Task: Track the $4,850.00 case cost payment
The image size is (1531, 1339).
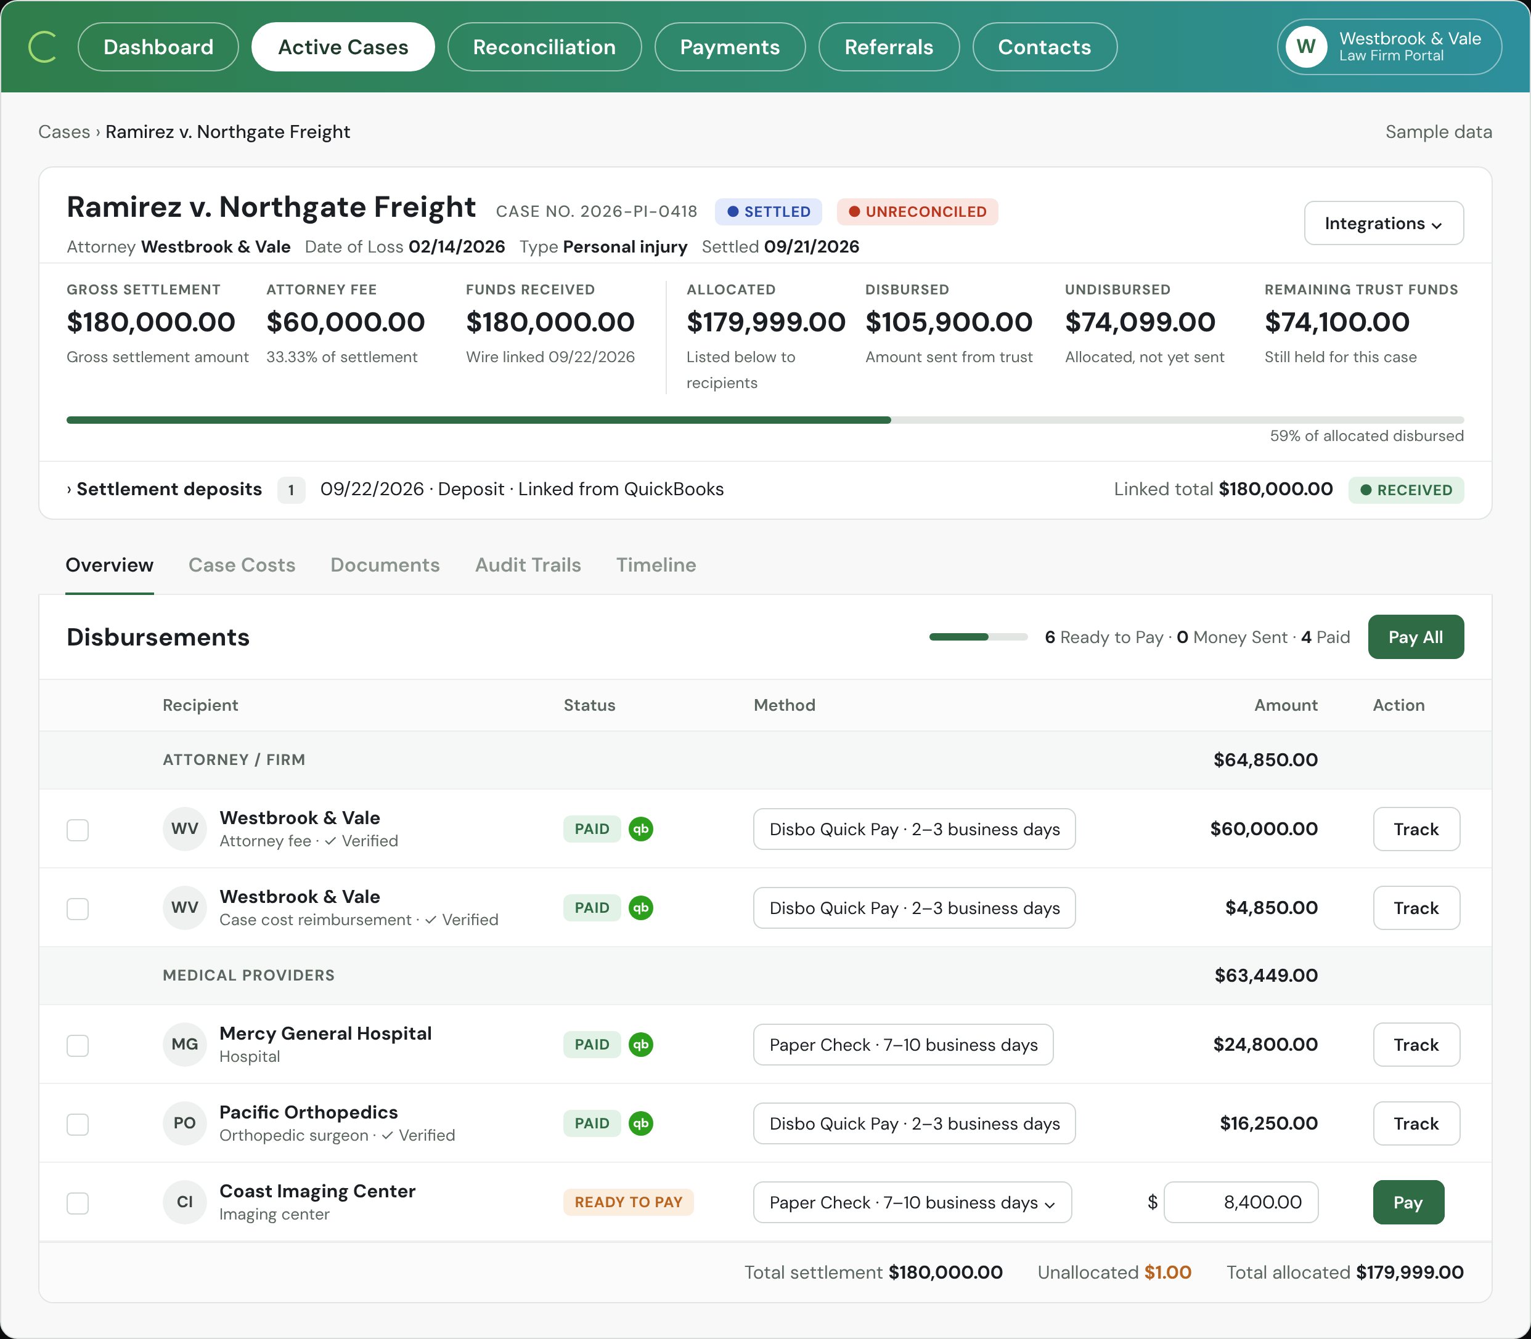Action: [x=1416, y=908]
